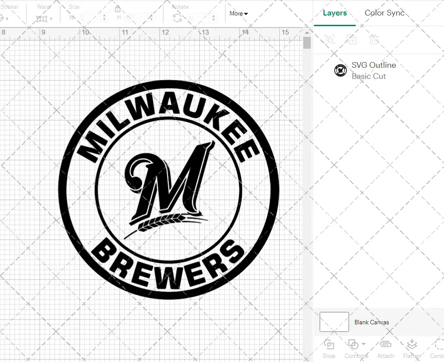
Task: Click the Rotate angle input field
Action: tap(198, 18)
